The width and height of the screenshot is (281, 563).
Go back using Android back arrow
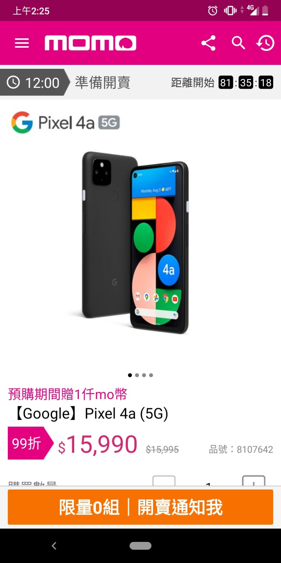(54, 546)
